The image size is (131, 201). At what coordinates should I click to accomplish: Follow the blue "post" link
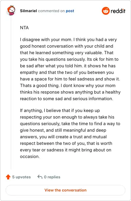(x=70, y=11)
